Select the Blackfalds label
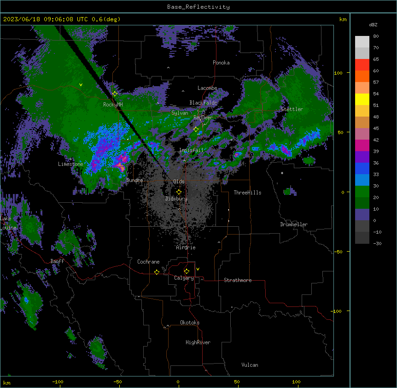The height and width of the screenshot is (388, 397). click(x=203, y=103)
